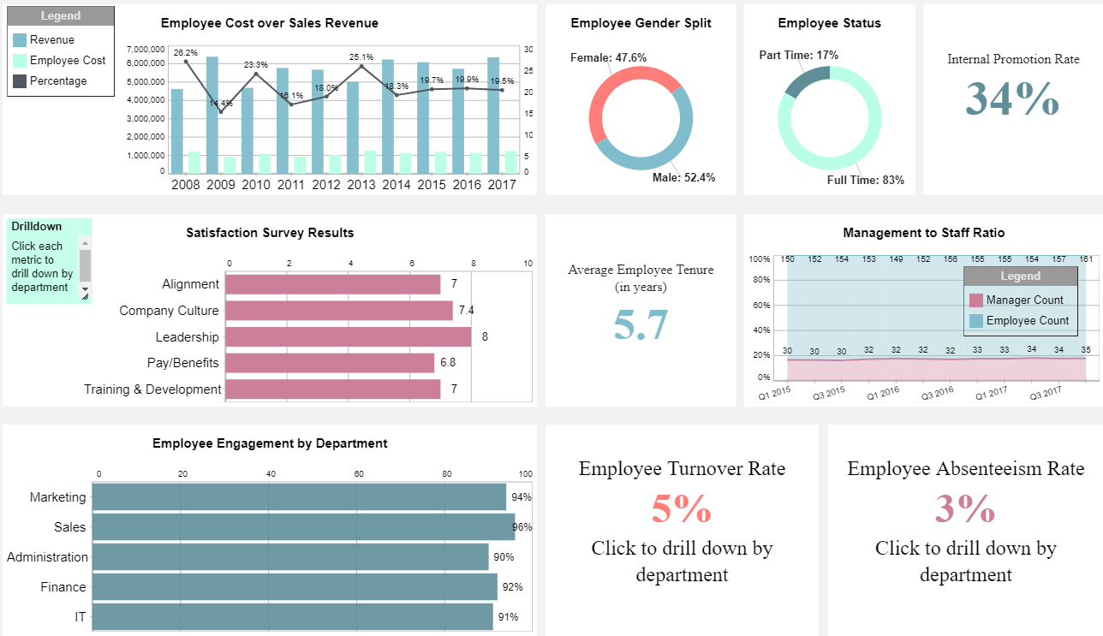The height and width of the screenshot is (636, 1103).
Task: Select the Sales engagement bar
Action: coord(303,527)
